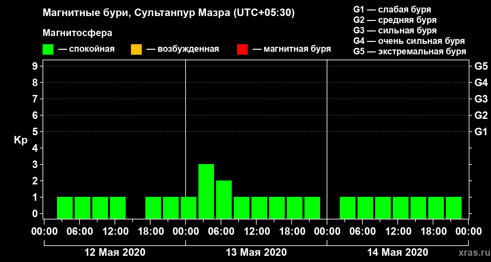491x262 pixels.
Task: Click the date label '13 Мая 2020'
Action: pyautogui.click(x=256, y=253)
